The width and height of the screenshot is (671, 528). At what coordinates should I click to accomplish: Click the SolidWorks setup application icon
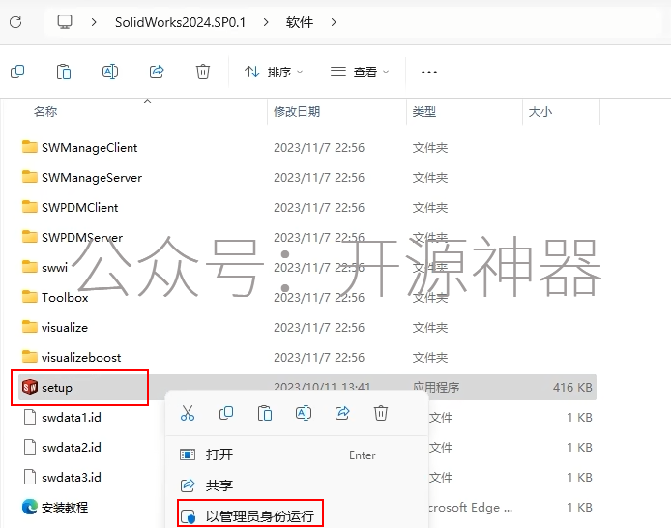pyautogui.click(x=30, y=387)
